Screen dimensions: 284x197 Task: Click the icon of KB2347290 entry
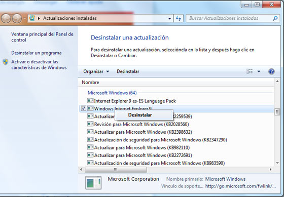coord(90,139)
